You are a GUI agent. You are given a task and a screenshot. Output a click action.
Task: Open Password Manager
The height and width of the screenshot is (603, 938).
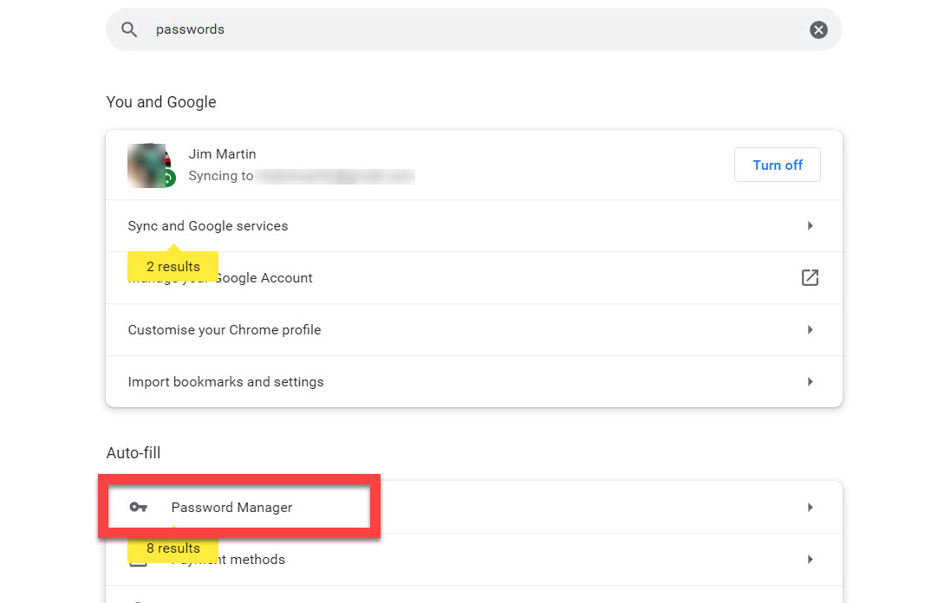tap(474, 508)
